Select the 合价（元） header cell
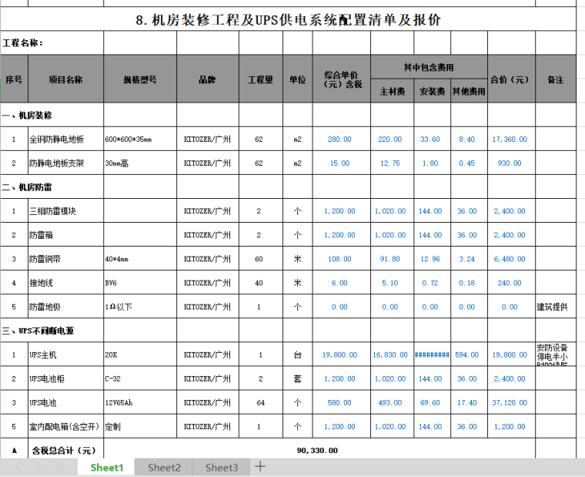 (x=510, y=79)
